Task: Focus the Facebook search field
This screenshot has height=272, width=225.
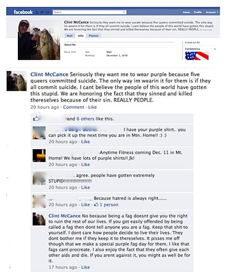Action: tap(89, 12)
